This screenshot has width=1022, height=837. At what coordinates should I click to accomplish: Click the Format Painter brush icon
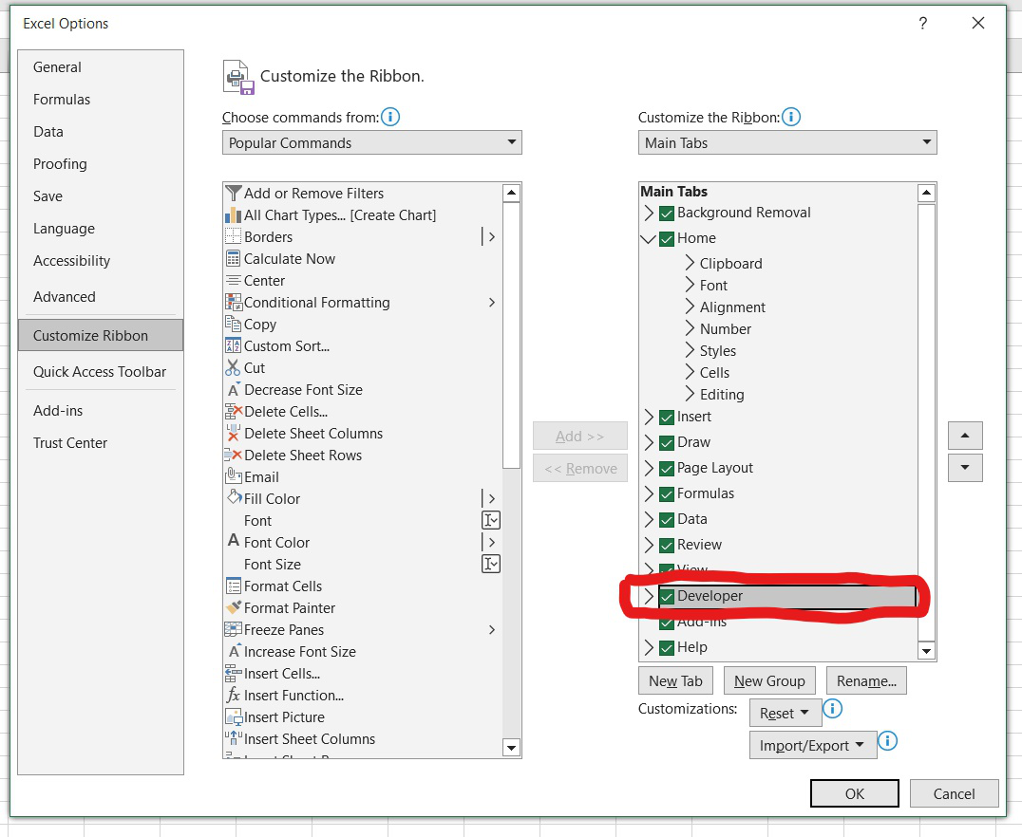[x=234, y=608]
